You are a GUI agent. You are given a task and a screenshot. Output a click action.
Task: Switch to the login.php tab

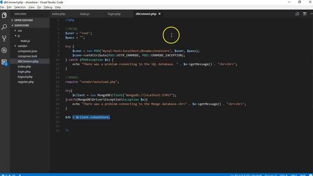[114, 14]
